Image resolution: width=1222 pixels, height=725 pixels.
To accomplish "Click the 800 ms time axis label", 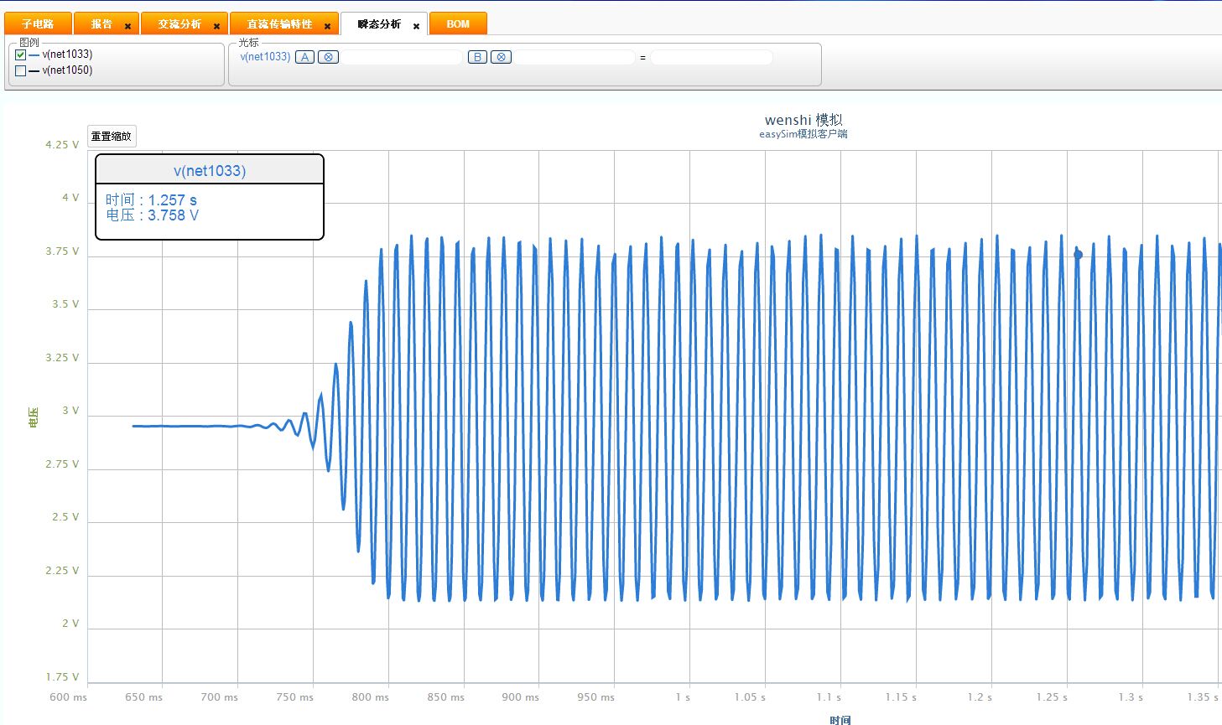I will 370,697.
